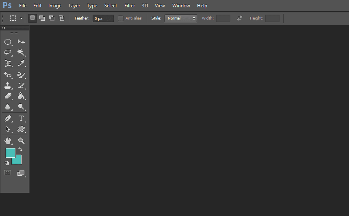Enable New selection mode
349x216 pixels.
33,18
